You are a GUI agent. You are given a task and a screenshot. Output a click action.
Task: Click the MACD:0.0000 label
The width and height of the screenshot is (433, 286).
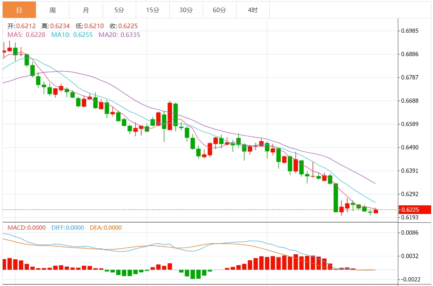coord(26,228)
